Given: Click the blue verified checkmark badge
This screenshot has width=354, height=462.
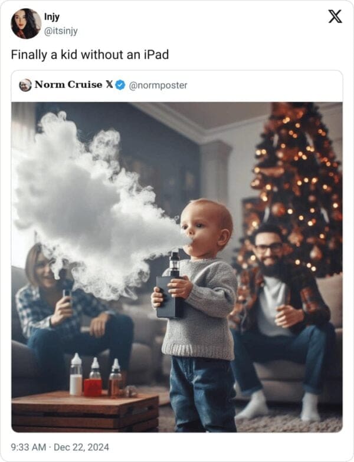Looking at the screenshot, I should [120, 85].
